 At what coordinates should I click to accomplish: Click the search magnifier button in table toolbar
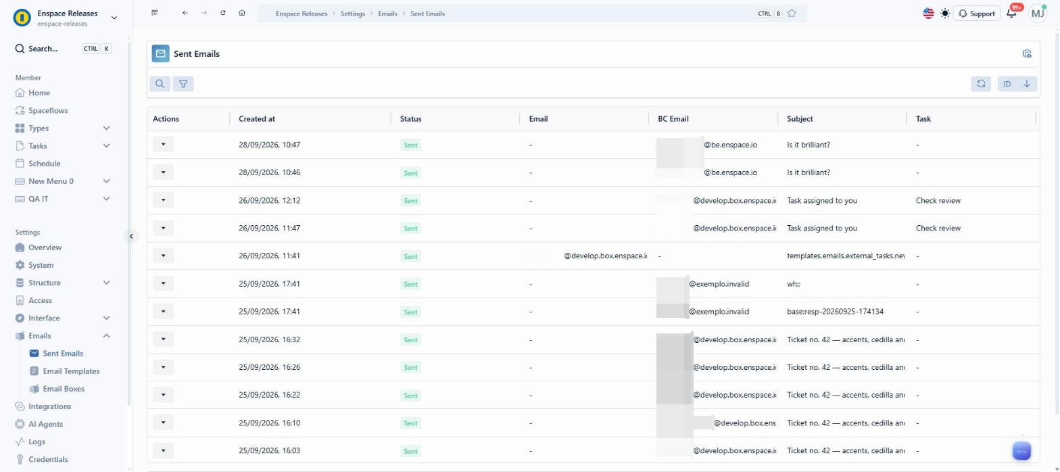coord(160,84)
